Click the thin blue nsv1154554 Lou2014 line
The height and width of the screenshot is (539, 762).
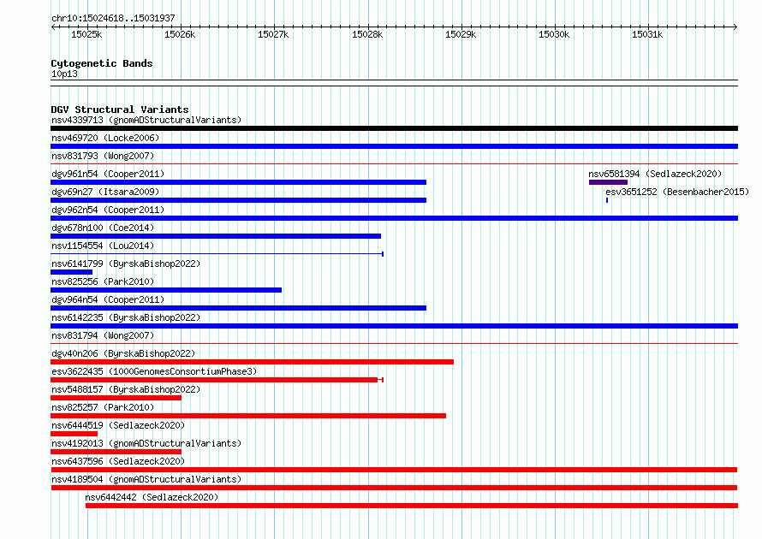[217, 254]
